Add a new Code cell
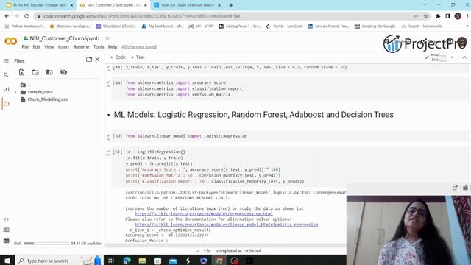Viewport: 471px width, 265px height. pos(118,57)
